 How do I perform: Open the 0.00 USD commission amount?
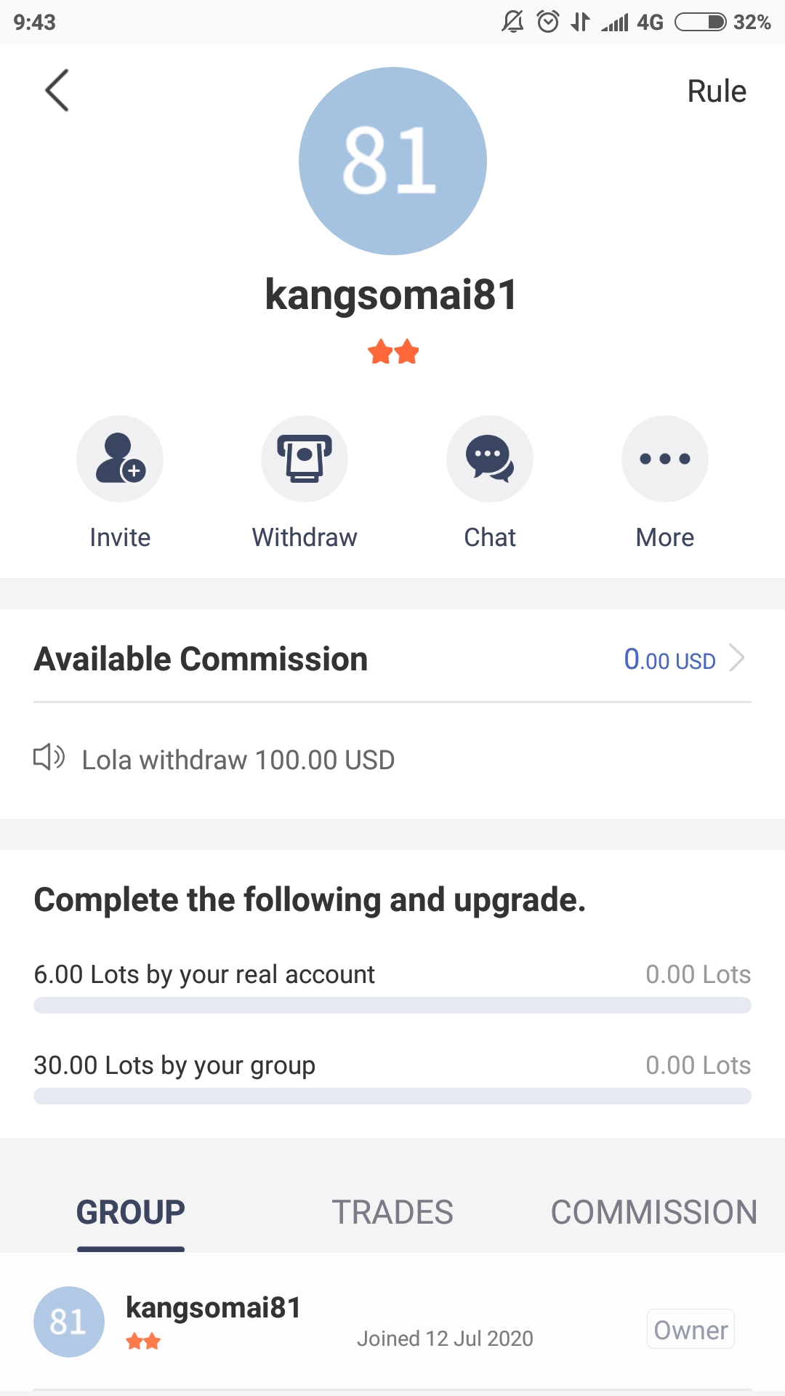[670, 659]
